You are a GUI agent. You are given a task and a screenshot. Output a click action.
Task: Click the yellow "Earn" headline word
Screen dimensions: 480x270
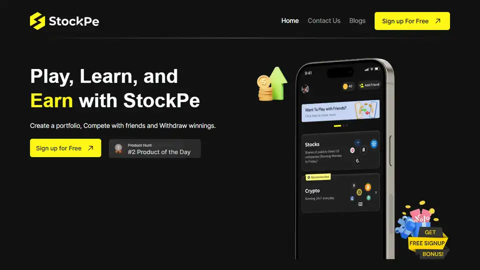pos(51,100)
